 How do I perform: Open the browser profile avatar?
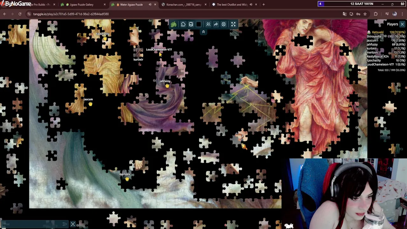point(395,14)
